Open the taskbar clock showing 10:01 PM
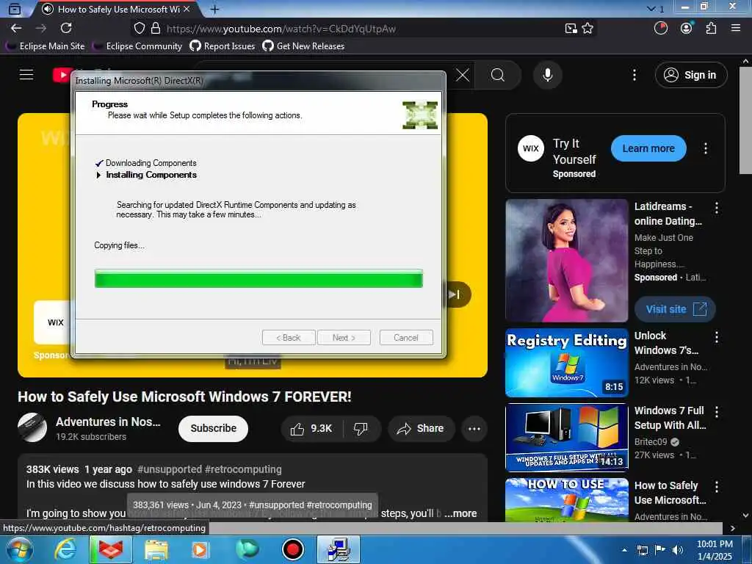 (715, 549)
